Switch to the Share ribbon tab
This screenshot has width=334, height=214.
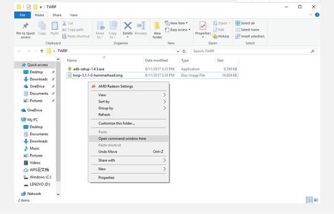(x=57, y=15)
